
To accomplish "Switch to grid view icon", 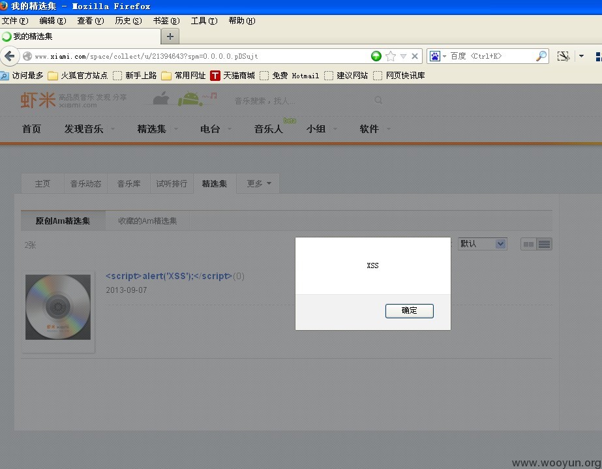I will (529, 245).
